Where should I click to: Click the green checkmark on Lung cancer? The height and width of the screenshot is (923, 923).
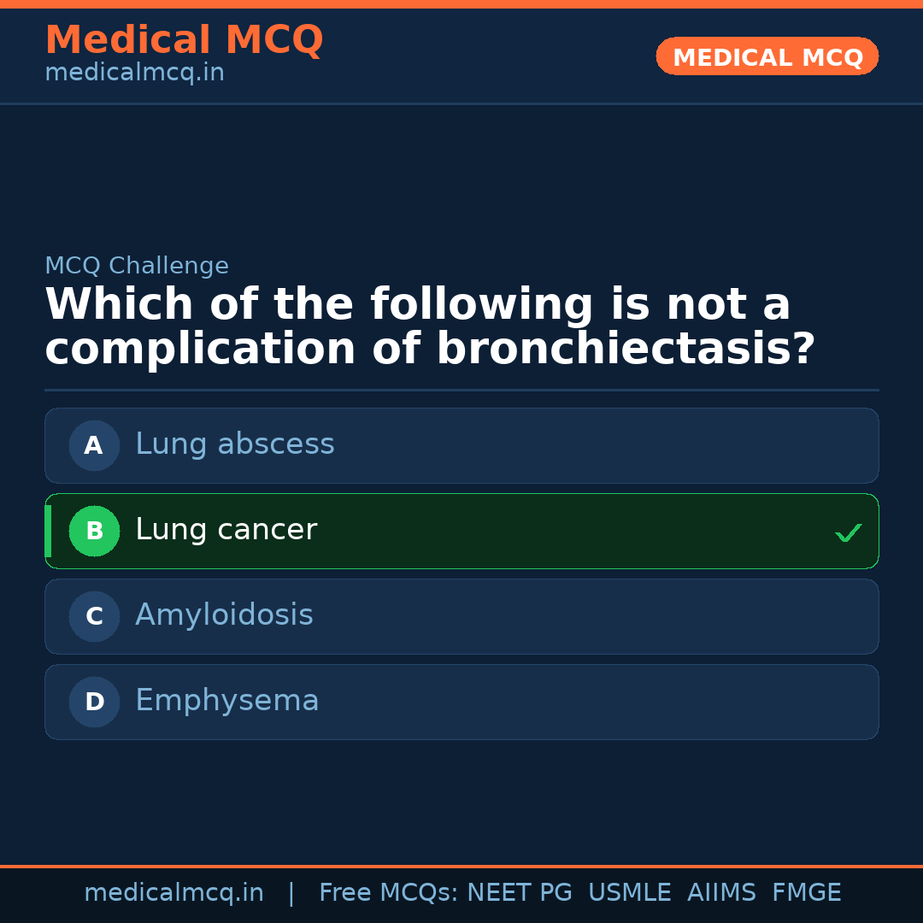tap(848, 532)
